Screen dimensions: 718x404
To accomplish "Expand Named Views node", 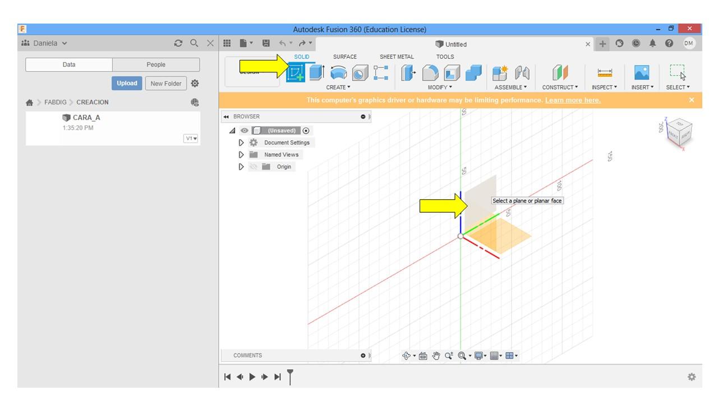I will pos(242,155).
